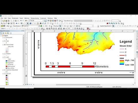Open the Edit menu
This screenshot has height=103, width=138.
[5, 18]
